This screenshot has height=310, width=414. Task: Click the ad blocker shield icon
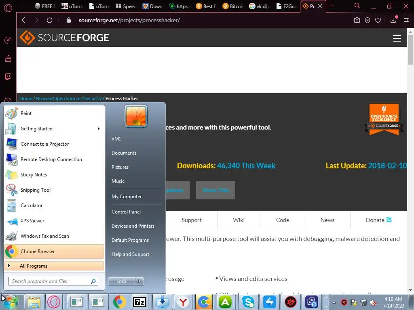[x=367, y=20]
